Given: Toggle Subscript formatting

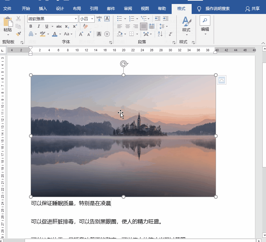Looking at the screenshot, I should click(x=67, y=26).
